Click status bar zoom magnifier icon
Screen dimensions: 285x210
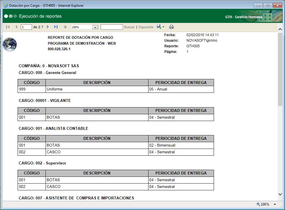258,204
